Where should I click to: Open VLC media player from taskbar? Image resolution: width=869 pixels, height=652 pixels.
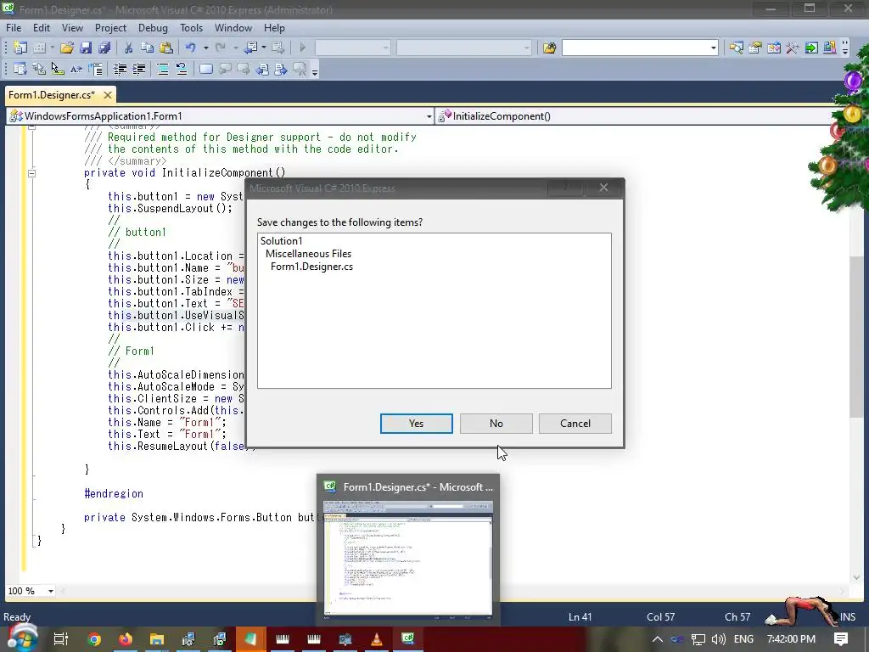377,638
